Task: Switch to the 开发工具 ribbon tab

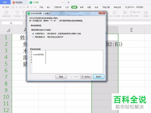Action: coord(106,7)
